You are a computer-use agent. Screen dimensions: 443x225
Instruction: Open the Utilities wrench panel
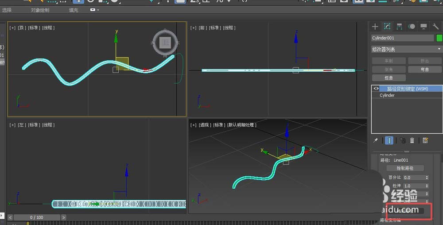tap(435, 27)
